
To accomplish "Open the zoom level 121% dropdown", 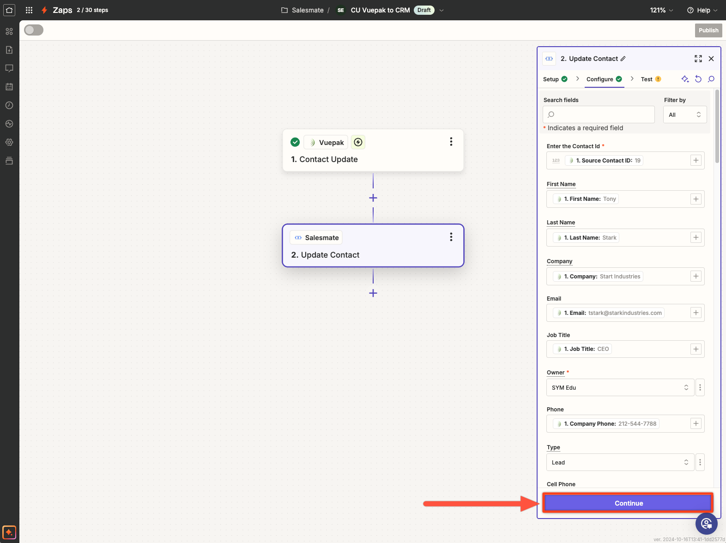I will tap(661, 10).
